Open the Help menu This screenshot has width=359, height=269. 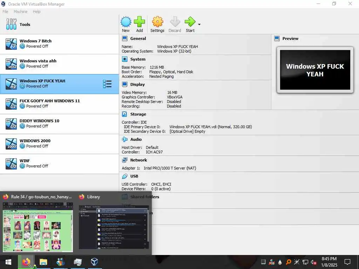(36, 12)
